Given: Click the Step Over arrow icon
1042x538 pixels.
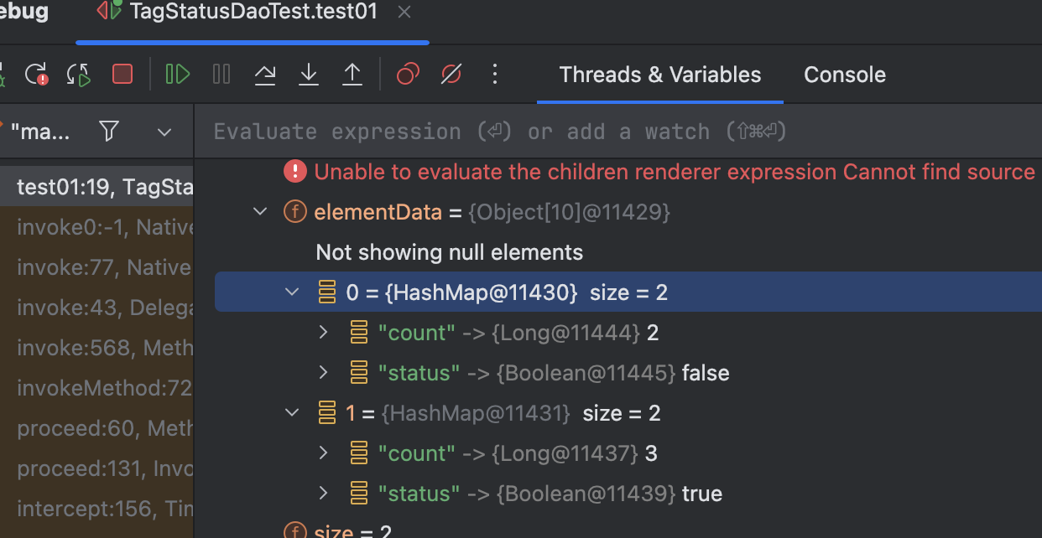Looking at the screenshot, I should (x=265, y=75).
